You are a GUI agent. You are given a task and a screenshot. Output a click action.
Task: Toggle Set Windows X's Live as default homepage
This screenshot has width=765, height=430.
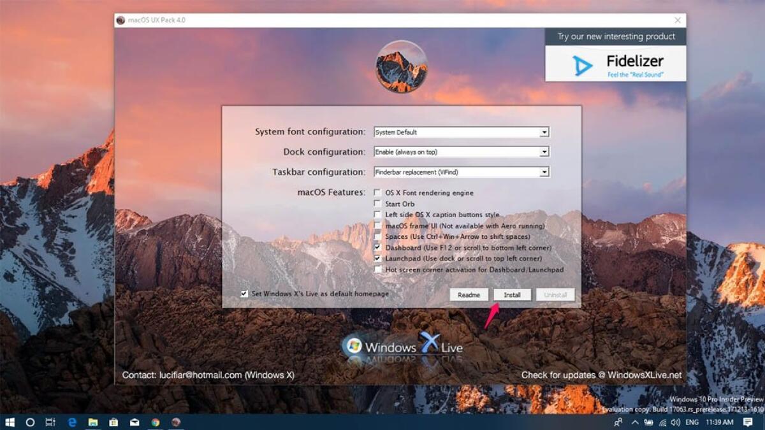pyautogui.click(x=244, y=293)
